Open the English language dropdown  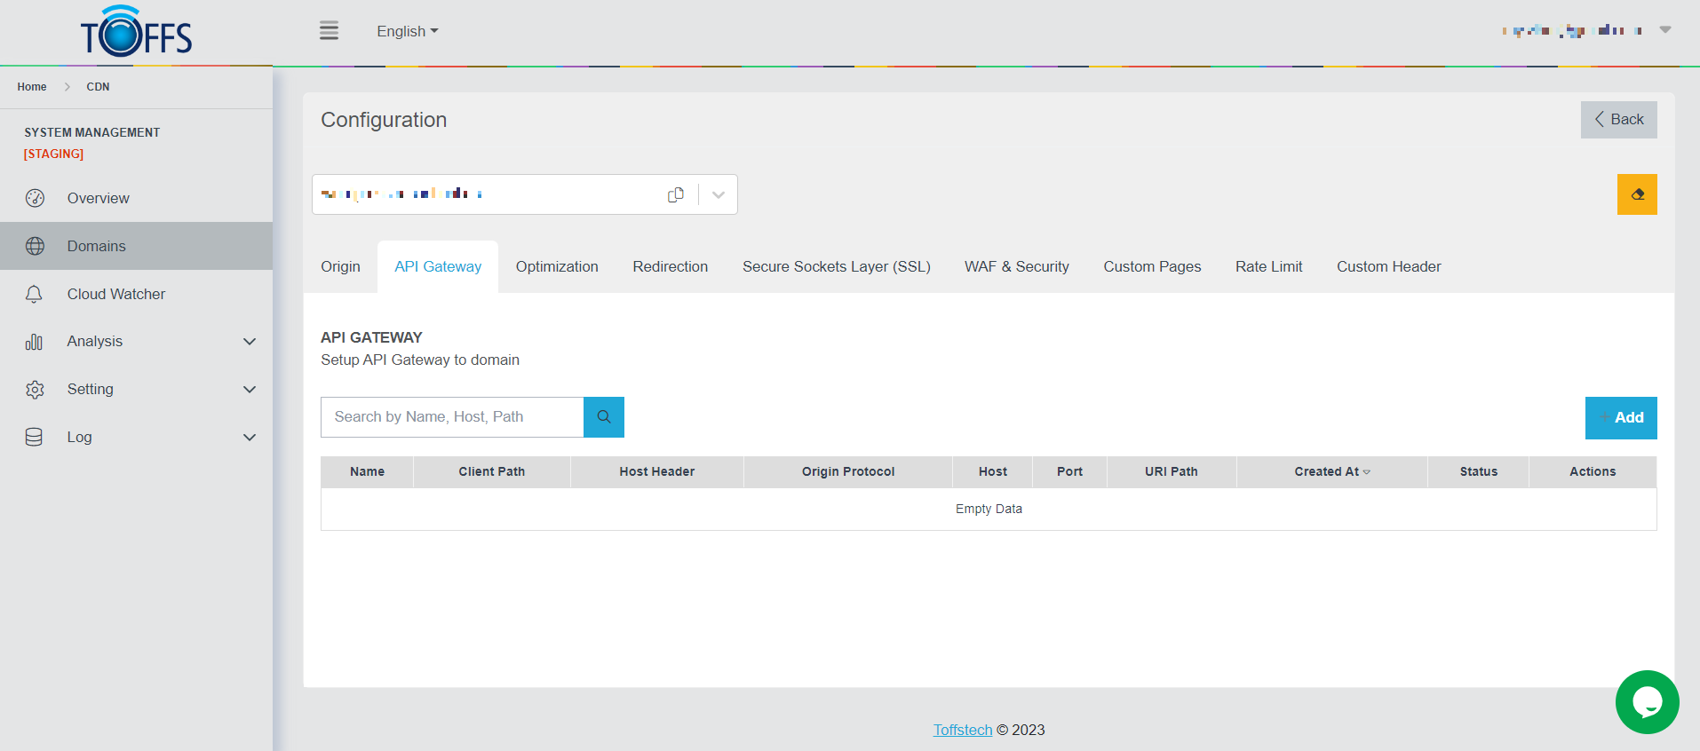(x=407, y=31)
